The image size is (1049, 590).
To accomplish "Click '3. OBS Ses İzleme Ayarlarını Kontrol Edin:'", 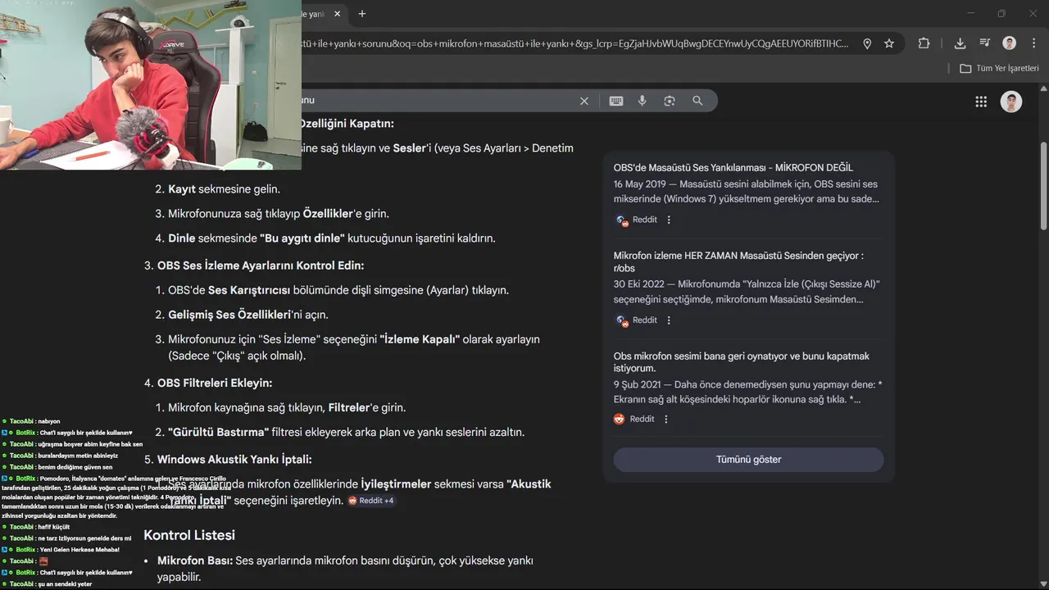I will click(254, 265).
